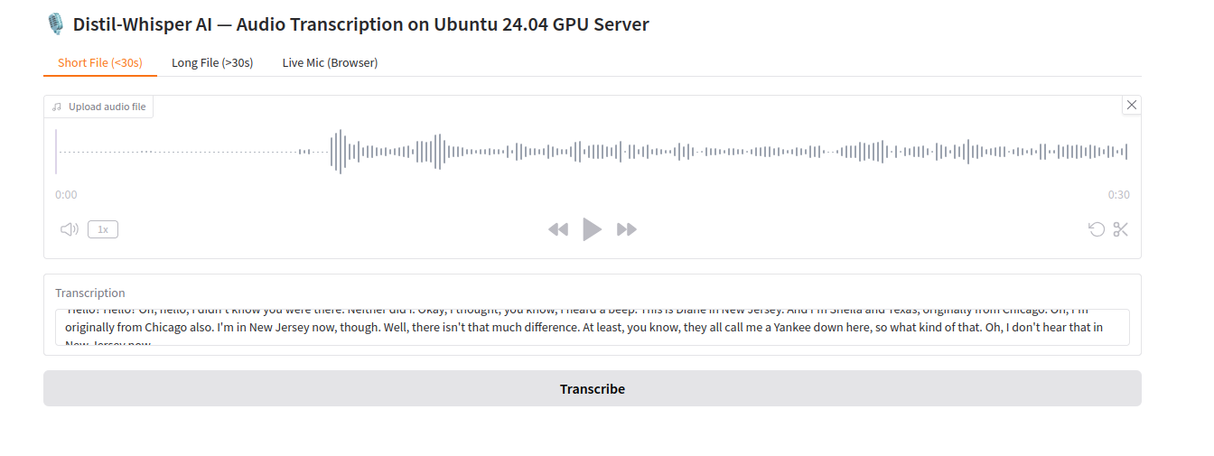The width and height of the screenshot is (1214, 456).
Task: Click the Distil-Whisper AI page heading
Action: coord(347,24)
